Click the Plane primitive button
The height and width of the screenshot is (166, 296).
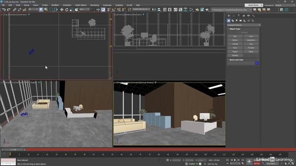click(x=251, y=52)
